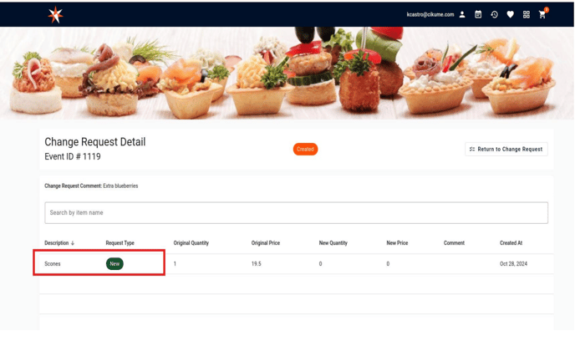The height and width of the screenshot is (346, 575).
Task: Select the Scones row description
Action: 53,264
